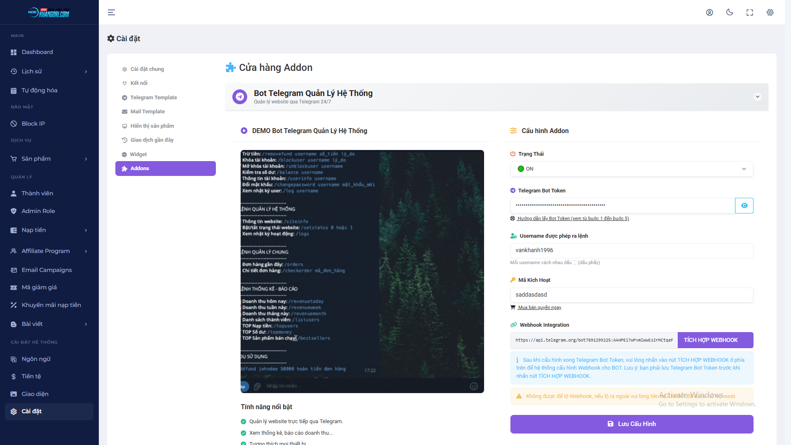Collapse the Bot Telegram addon card chevron
This screenshot has width=791, height=445.
(x=757, y=97)
